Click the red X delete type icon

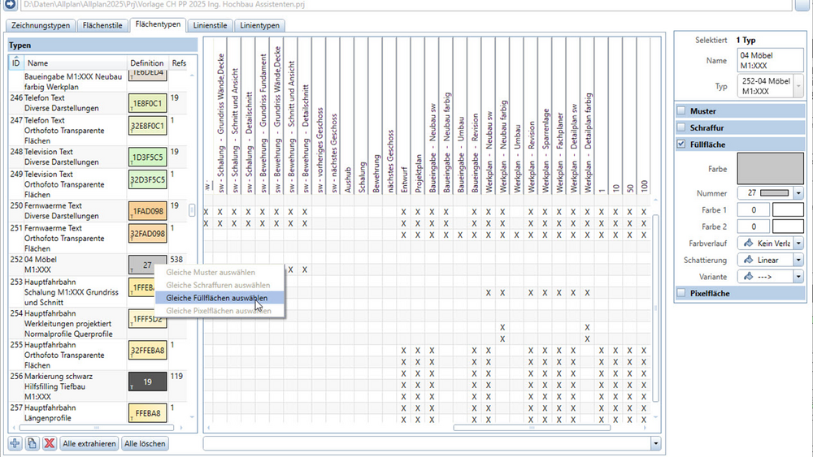click(x=50, y=443)
